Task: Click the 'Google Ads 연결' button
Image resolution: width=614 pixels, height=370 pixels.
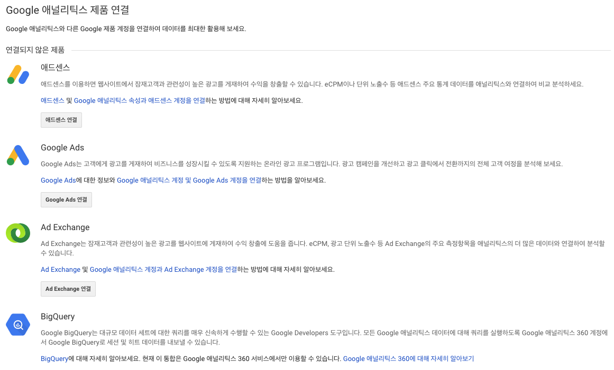Action: click(x=66, y=200)
